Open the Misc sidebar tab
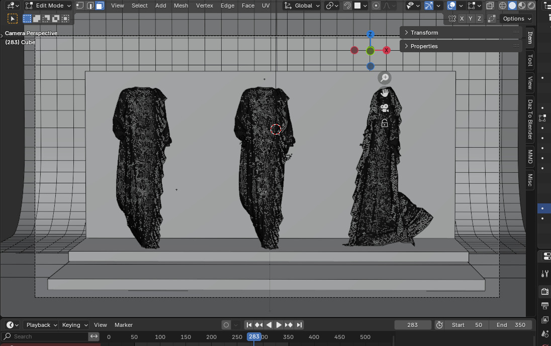Viewport: 551px width, 346px height. [530, 180]
